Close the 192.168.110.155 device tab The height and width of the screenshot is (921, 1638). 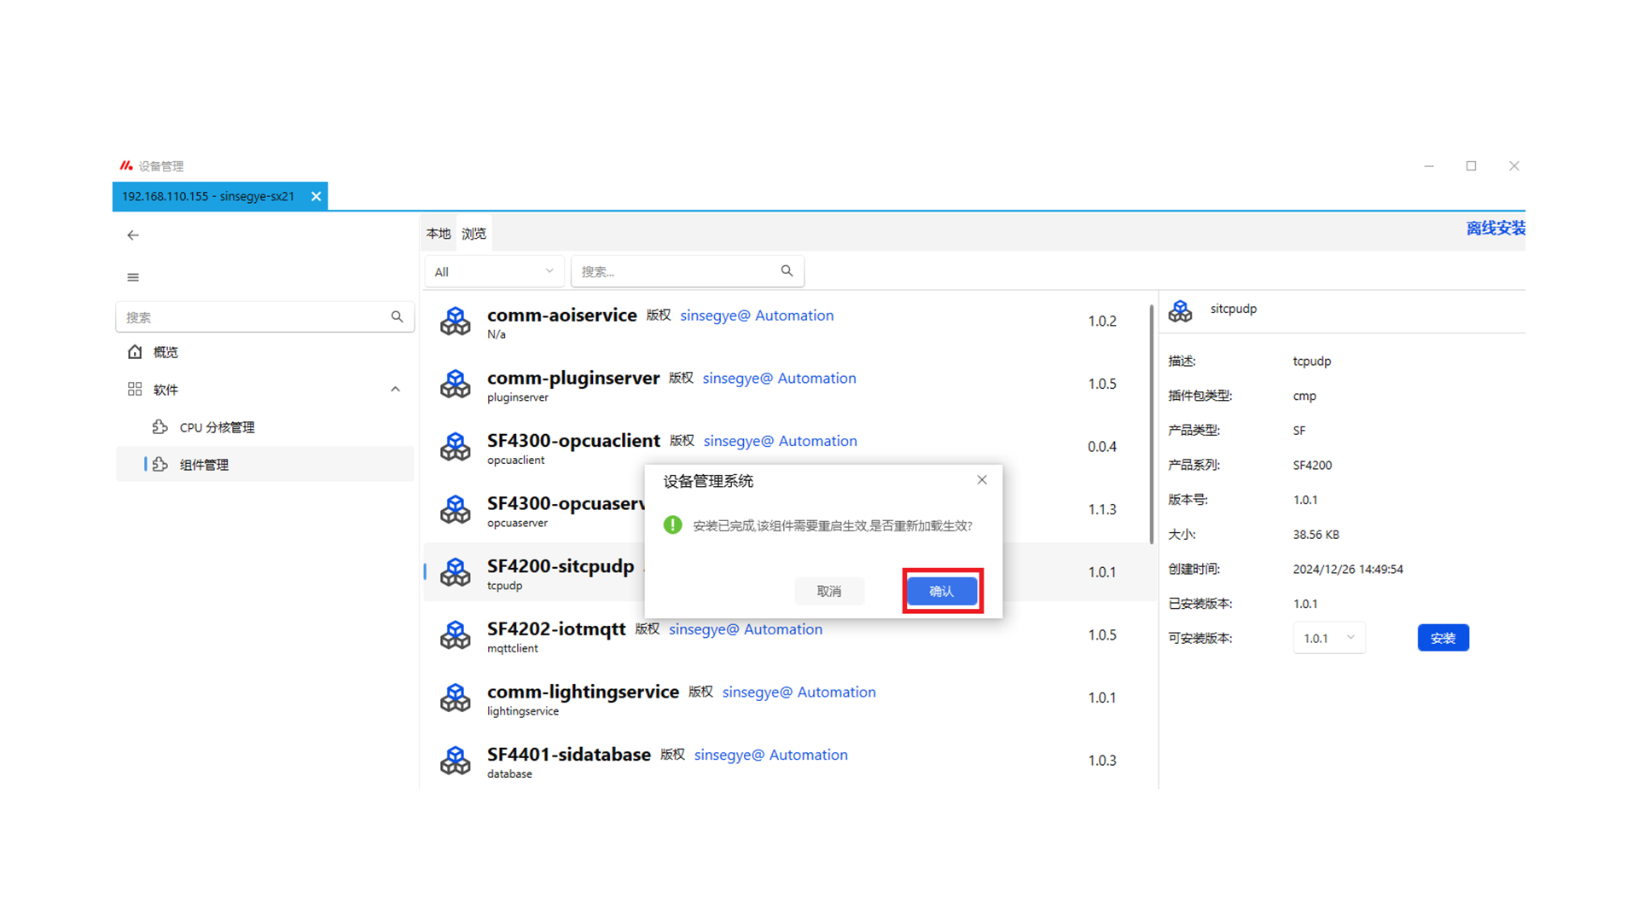click(316, 196)
